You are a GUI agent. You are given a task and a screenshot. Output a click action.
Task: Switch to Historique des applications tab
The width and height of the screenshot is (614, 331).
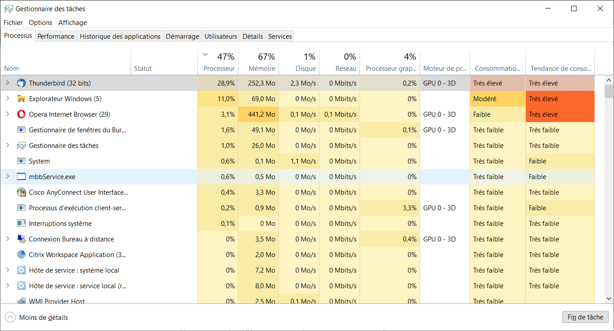coord(120,37)
